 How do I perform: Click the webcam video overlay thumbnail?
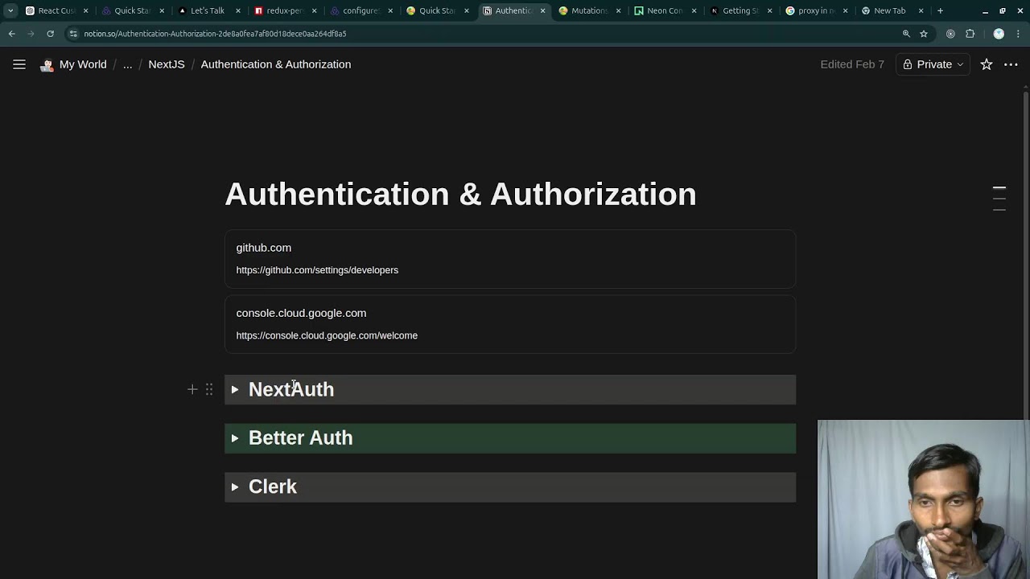click(923, 499)
